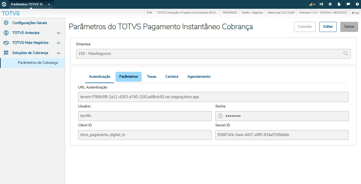Click Atalho local: DLC122r64 entry
361x184 pixels.
(281, 13)
